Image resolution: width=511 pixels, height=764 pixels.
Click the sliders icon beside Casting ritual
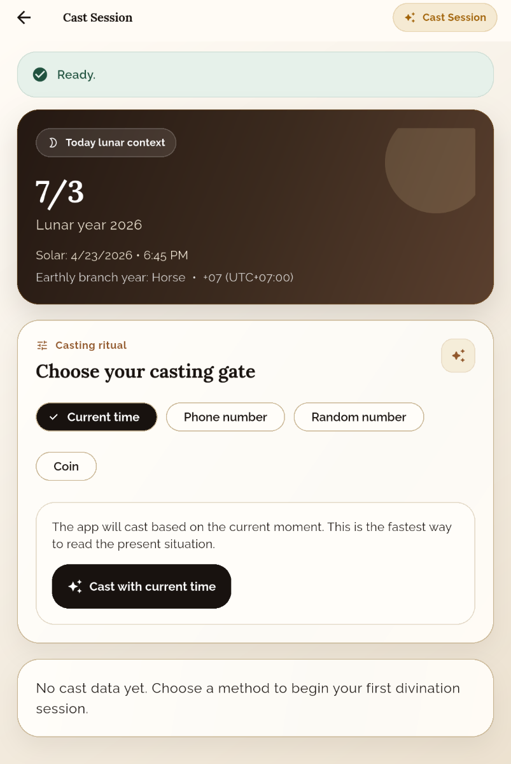pyautogui.click(x=42, y=345)
